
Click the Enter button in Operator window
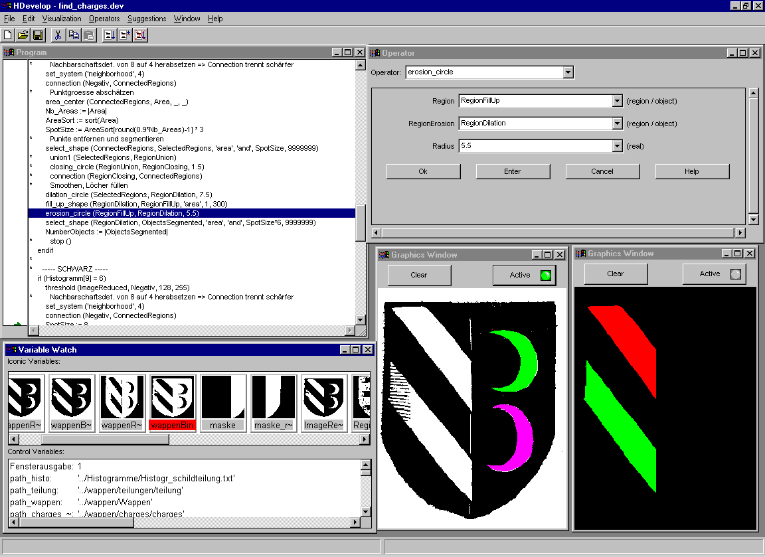click(x=512, y=171)
